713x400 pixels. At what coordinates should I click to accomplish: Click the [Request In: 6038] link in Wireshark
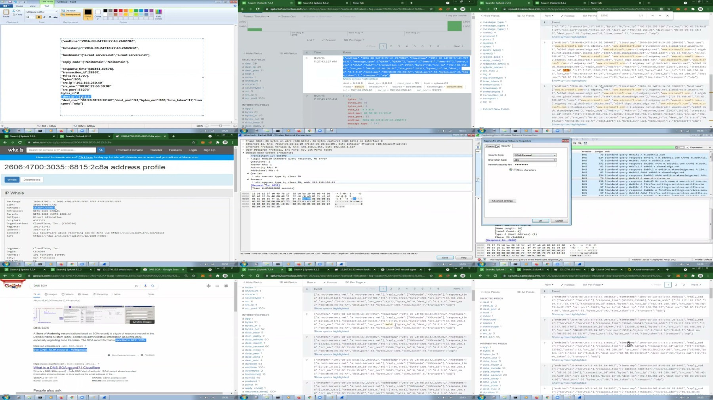tap(265, 185)
